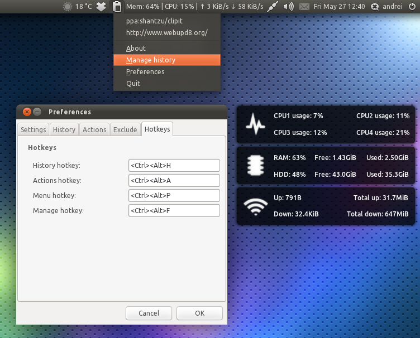Choose About from ClipIt menu
This screenshot has height=338, width=420.
point(167,48)
